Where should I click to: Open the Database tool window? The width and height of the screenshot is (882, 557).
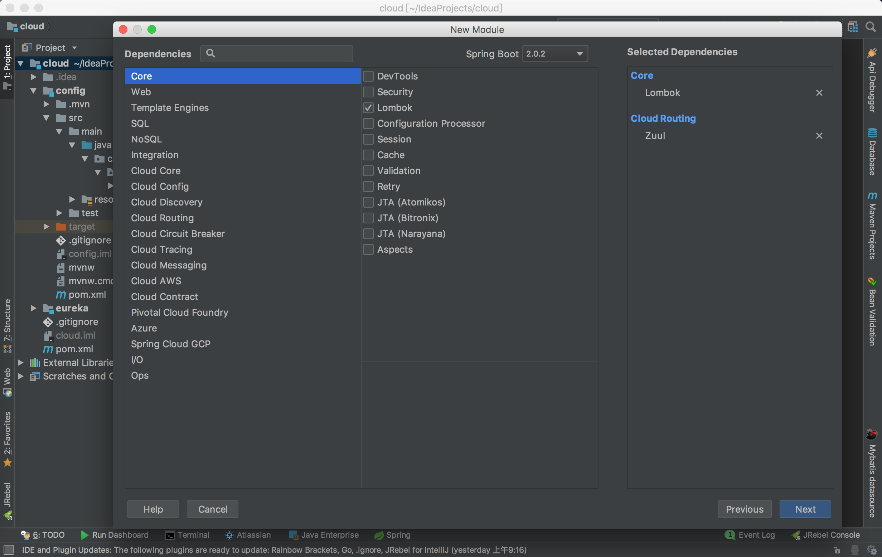(872, 152)
